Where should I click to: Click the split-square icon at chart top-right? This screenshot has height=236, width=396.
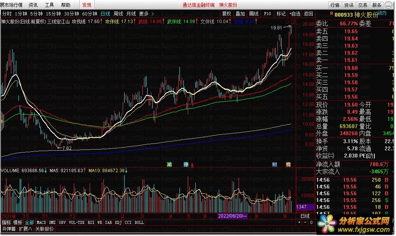coord(293,22)
